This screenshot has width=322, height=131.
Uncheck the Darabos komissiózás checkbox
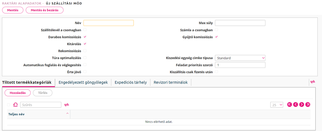[85, 37]
